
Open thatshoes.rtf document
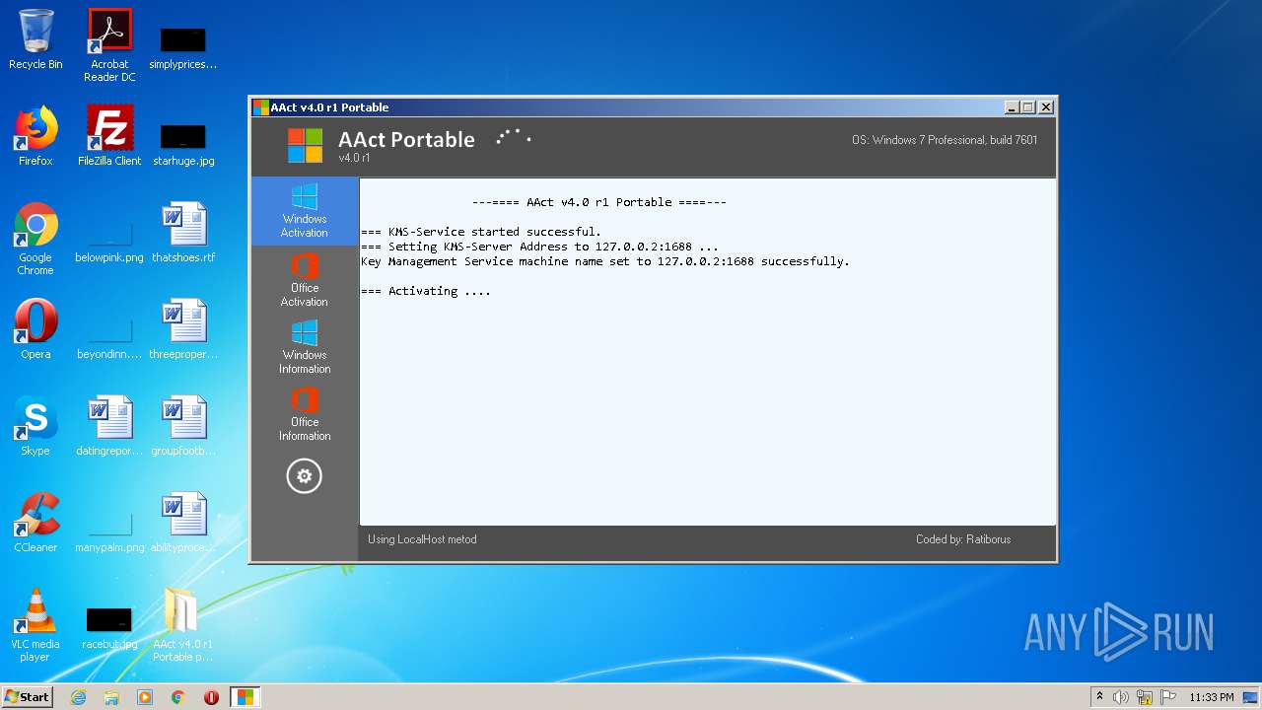pyautogui.click(x=183, y=233)
